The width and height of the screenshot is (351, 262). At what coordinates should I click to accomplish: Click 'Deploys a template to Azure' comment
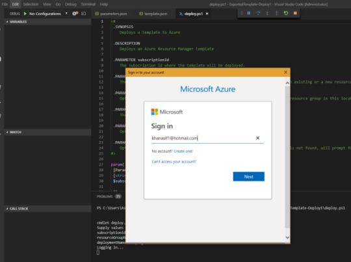(x=149, y=33)
